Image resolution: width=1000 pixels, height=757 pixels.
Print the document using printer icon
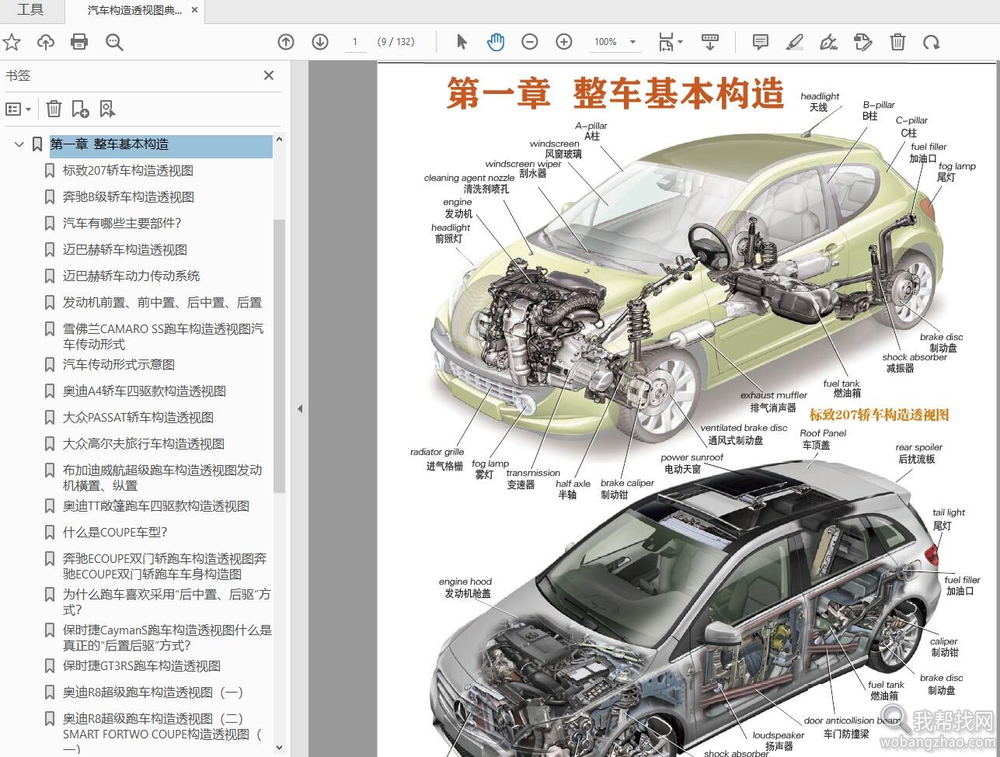tap(79, 42)
